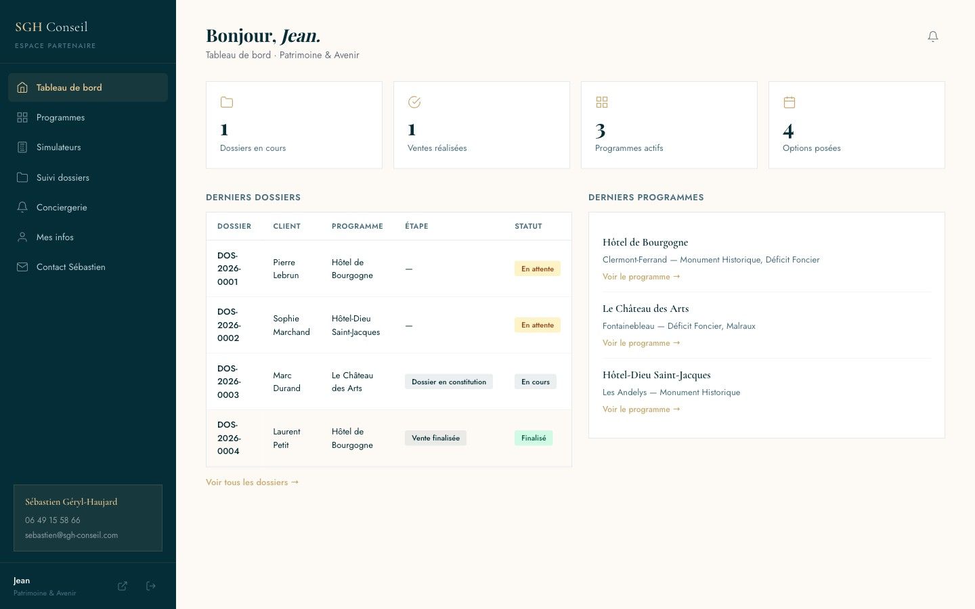
Task: Click the Contact Sébastien envelope icon
Action: (22, 267)
